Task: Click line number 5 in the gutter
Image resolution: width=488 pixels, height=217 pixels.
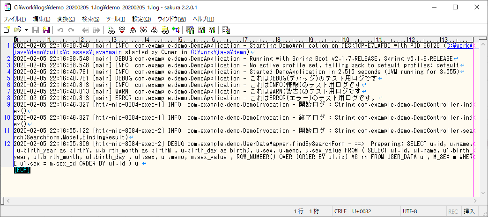Action: point(8,78)
